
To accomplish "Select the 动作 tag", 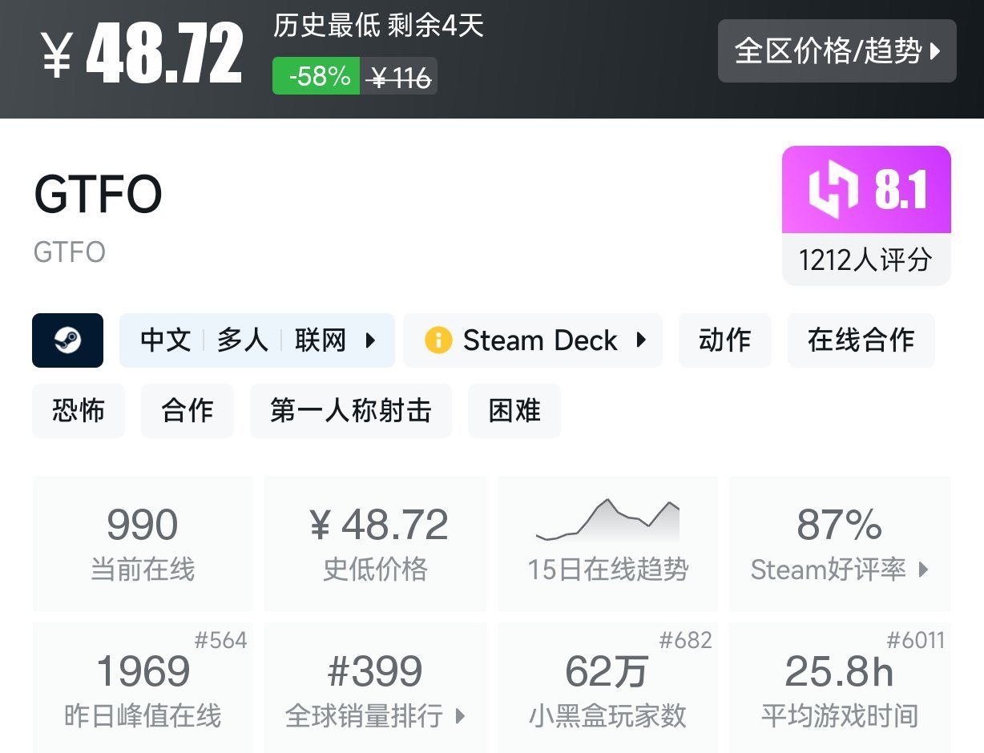I will pos(724,340).
